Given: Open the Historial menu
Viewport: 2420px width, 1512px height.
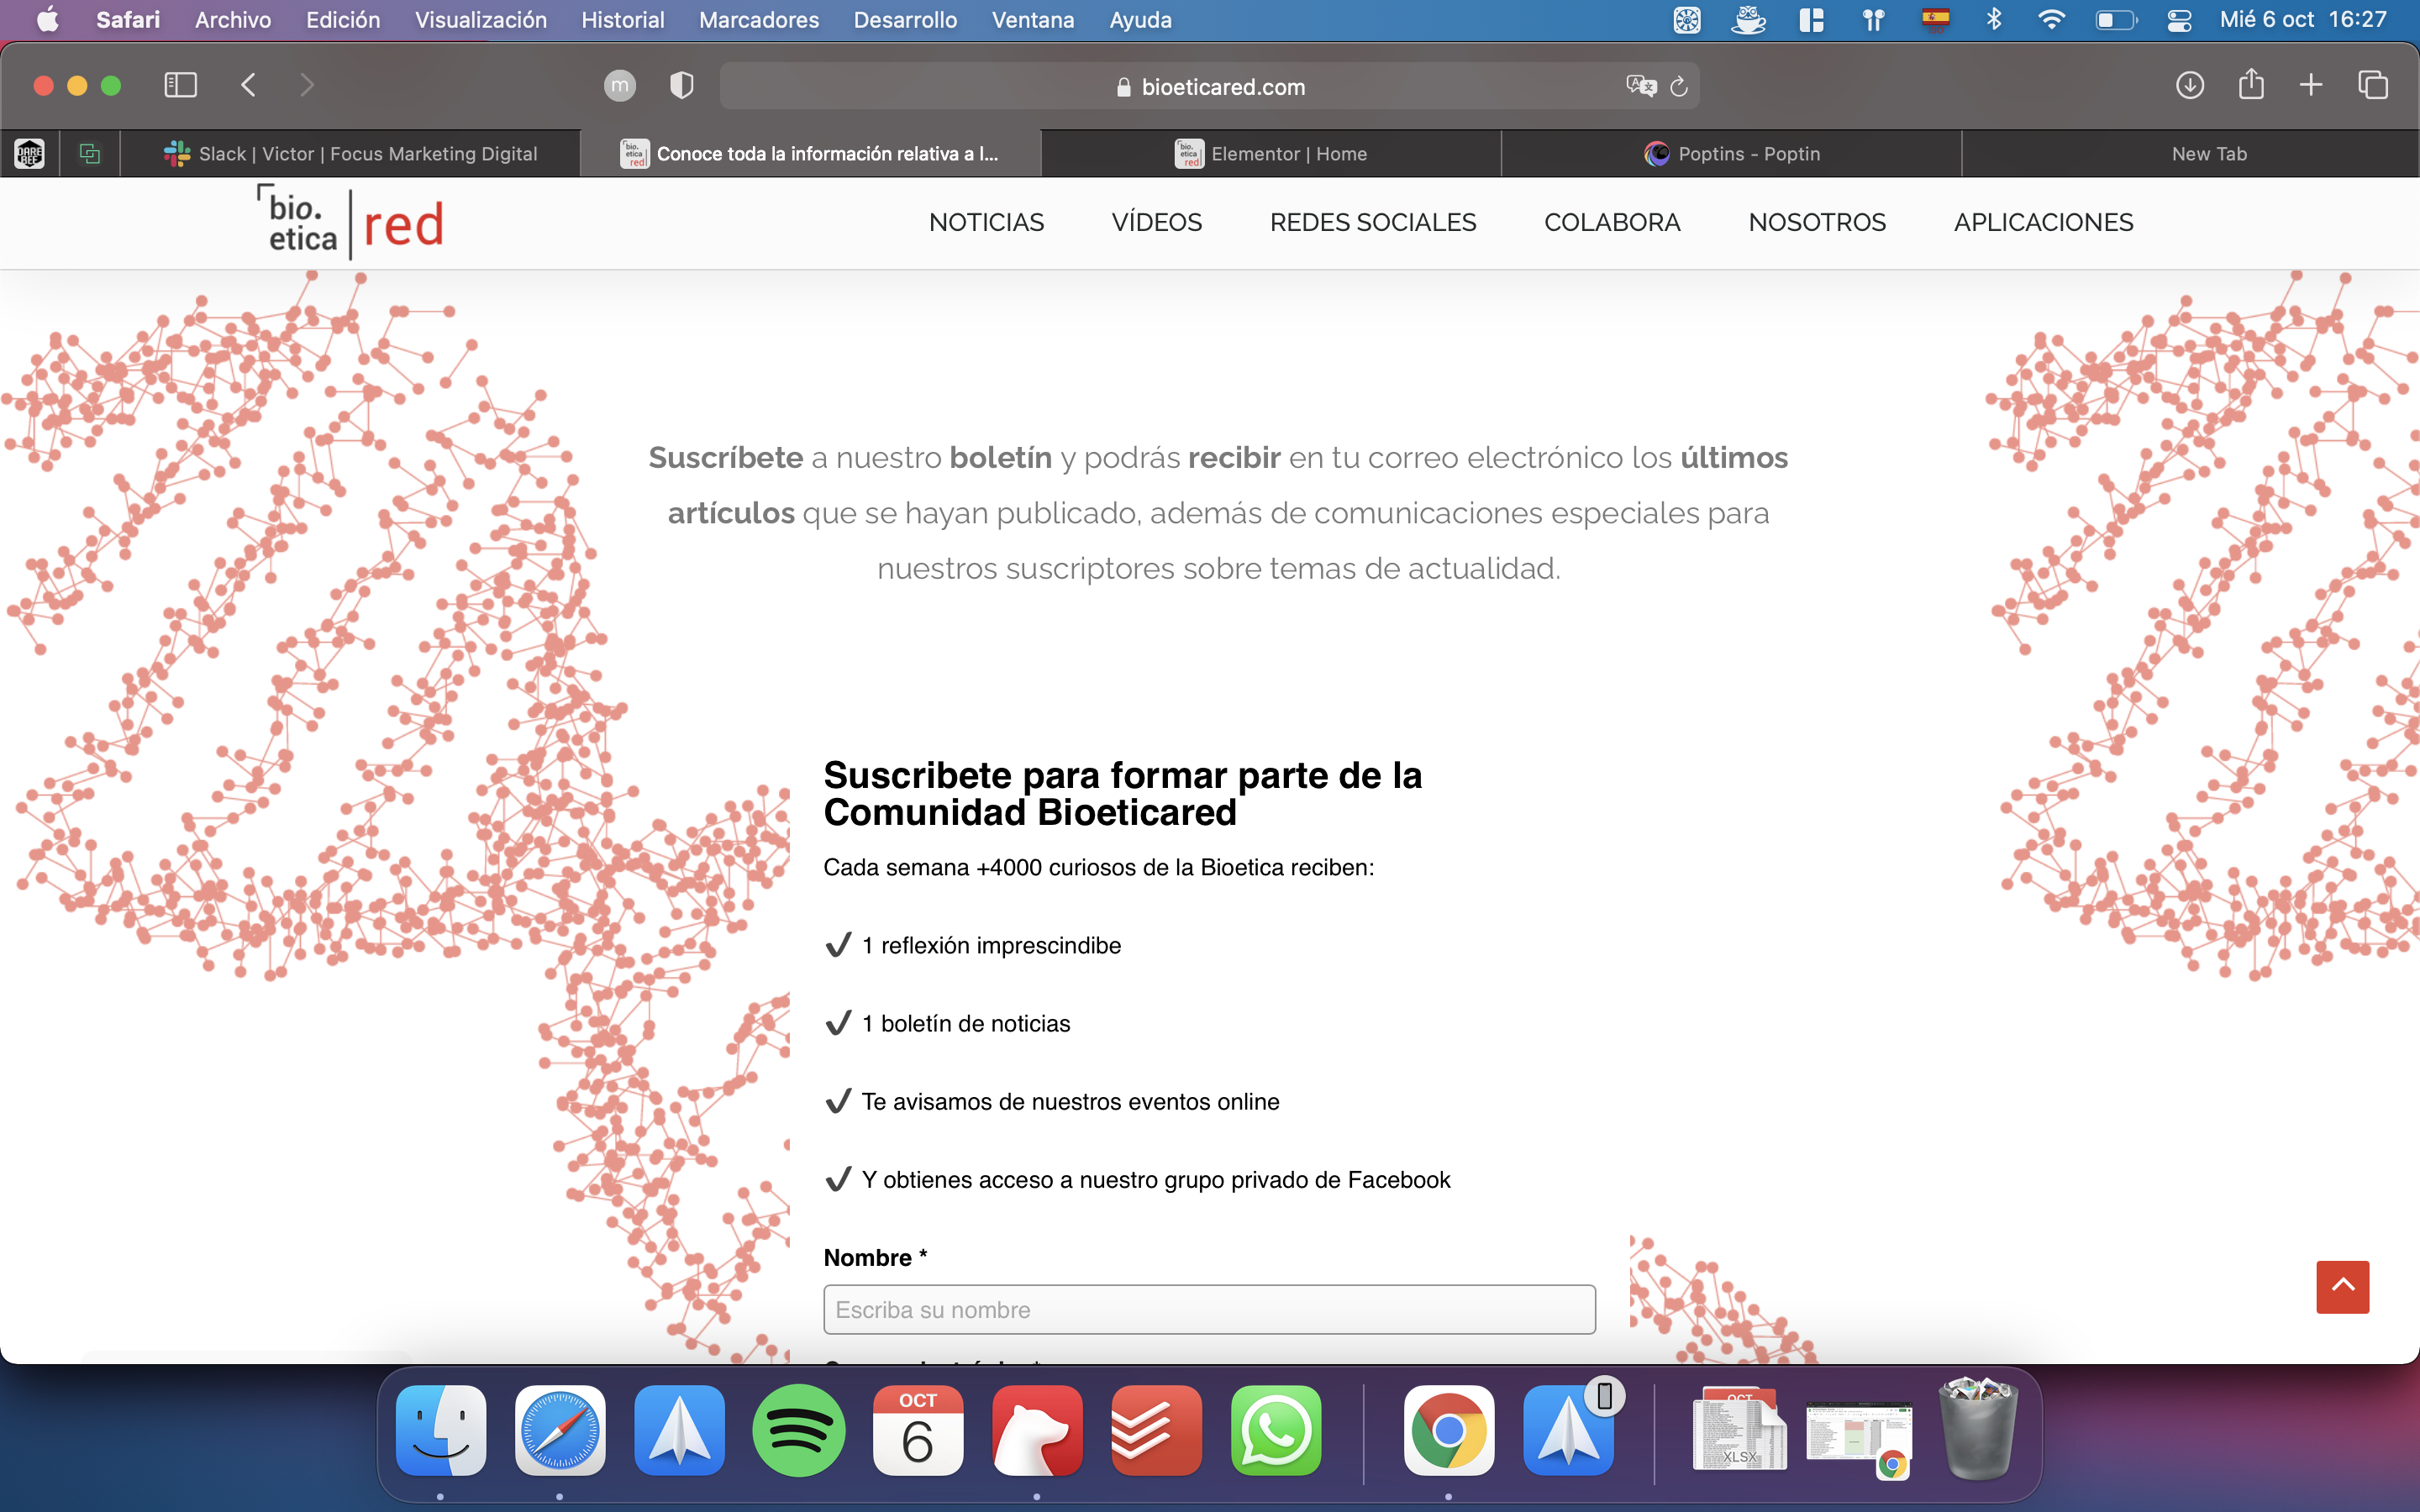Looking at the screenshot, I should [622, 20].
